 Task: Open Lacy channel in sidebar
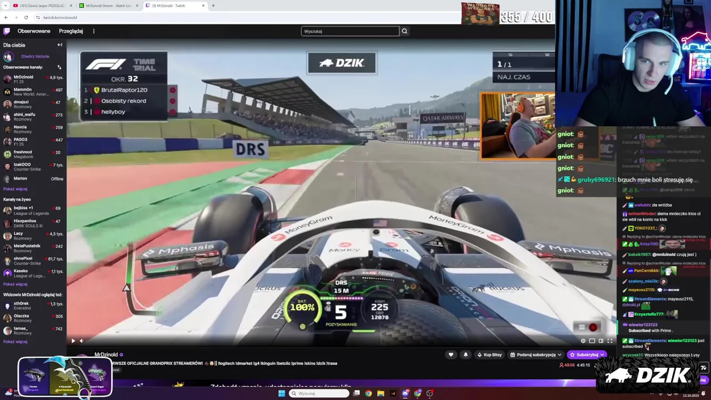[33, 236]
